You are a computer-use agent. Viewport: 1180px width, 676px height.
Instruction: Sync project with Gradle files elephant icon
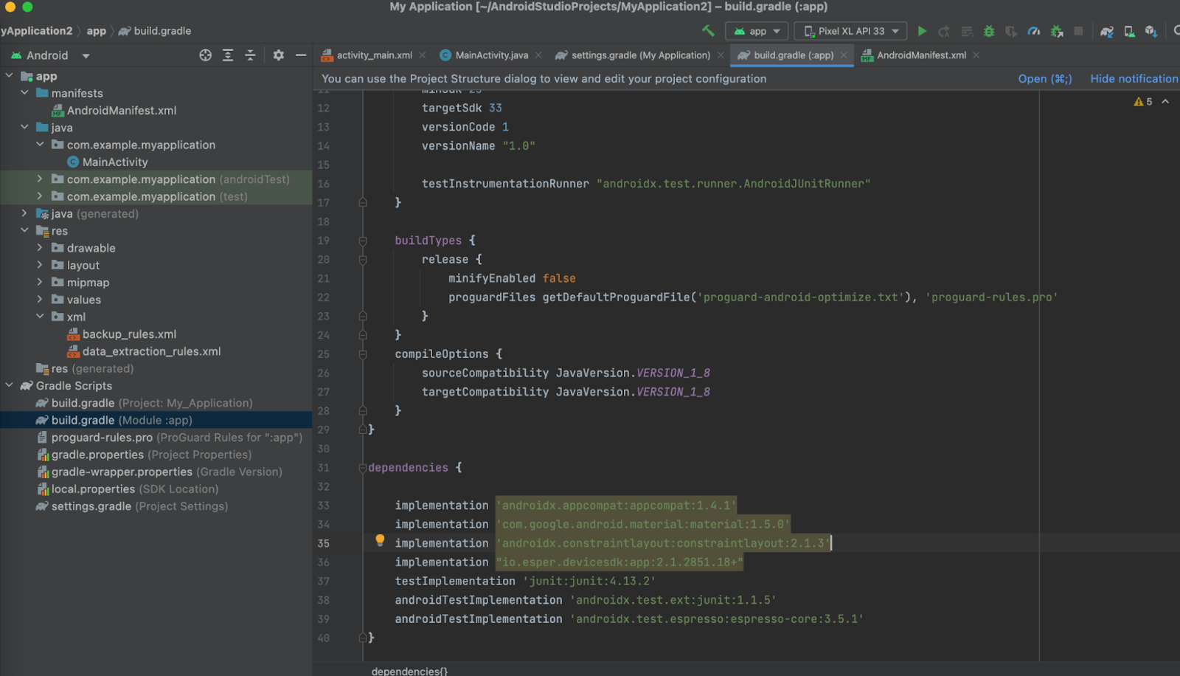[1106, 31]
